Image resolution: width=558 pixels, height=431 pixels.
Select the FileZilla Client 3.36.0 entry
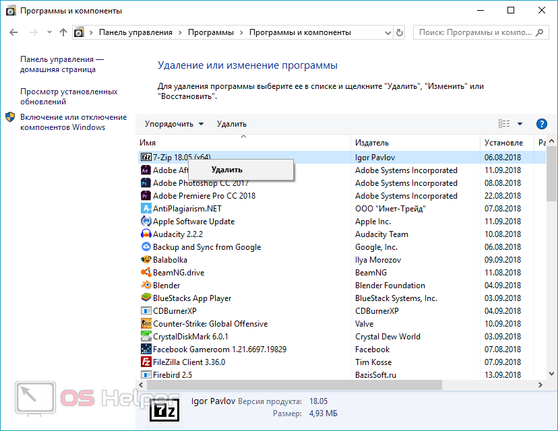189,362
